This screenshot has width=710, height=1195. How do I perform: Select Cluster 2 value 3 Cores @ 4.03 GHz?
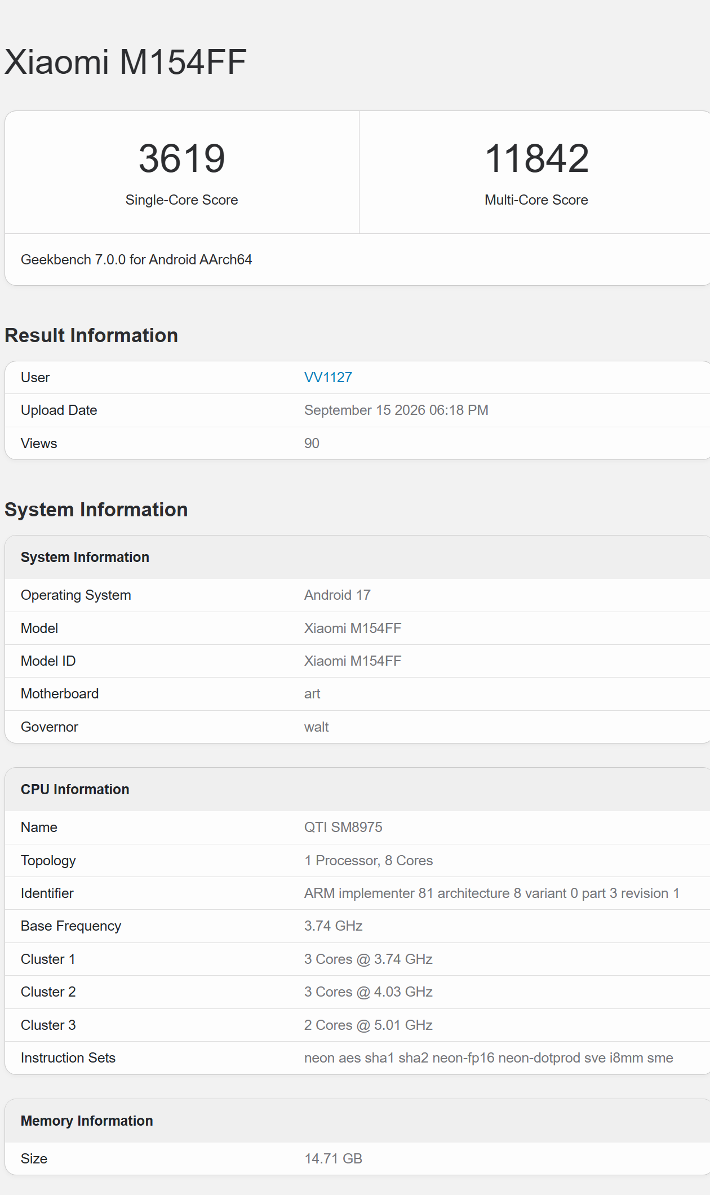(369, 992)
